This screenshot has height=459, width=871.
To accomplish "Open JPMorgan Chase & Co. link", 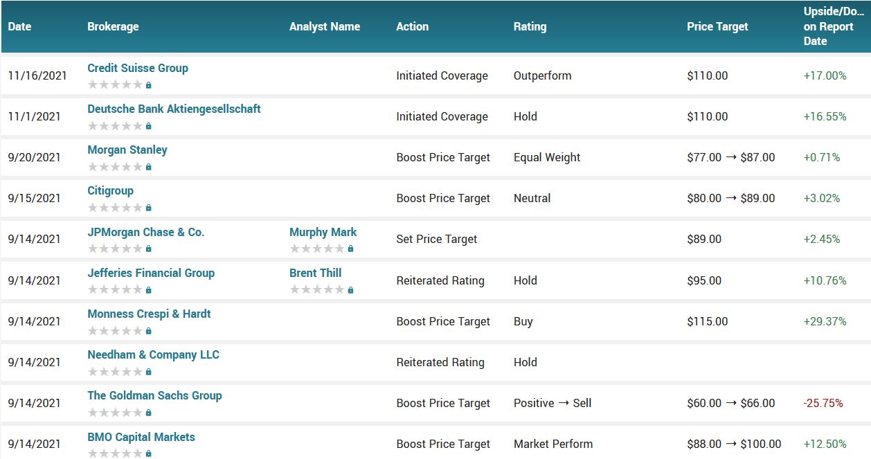I will click(146, 232).
